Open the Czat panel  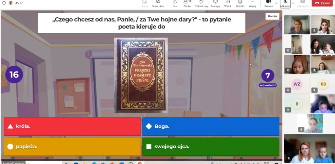[175, 3]
